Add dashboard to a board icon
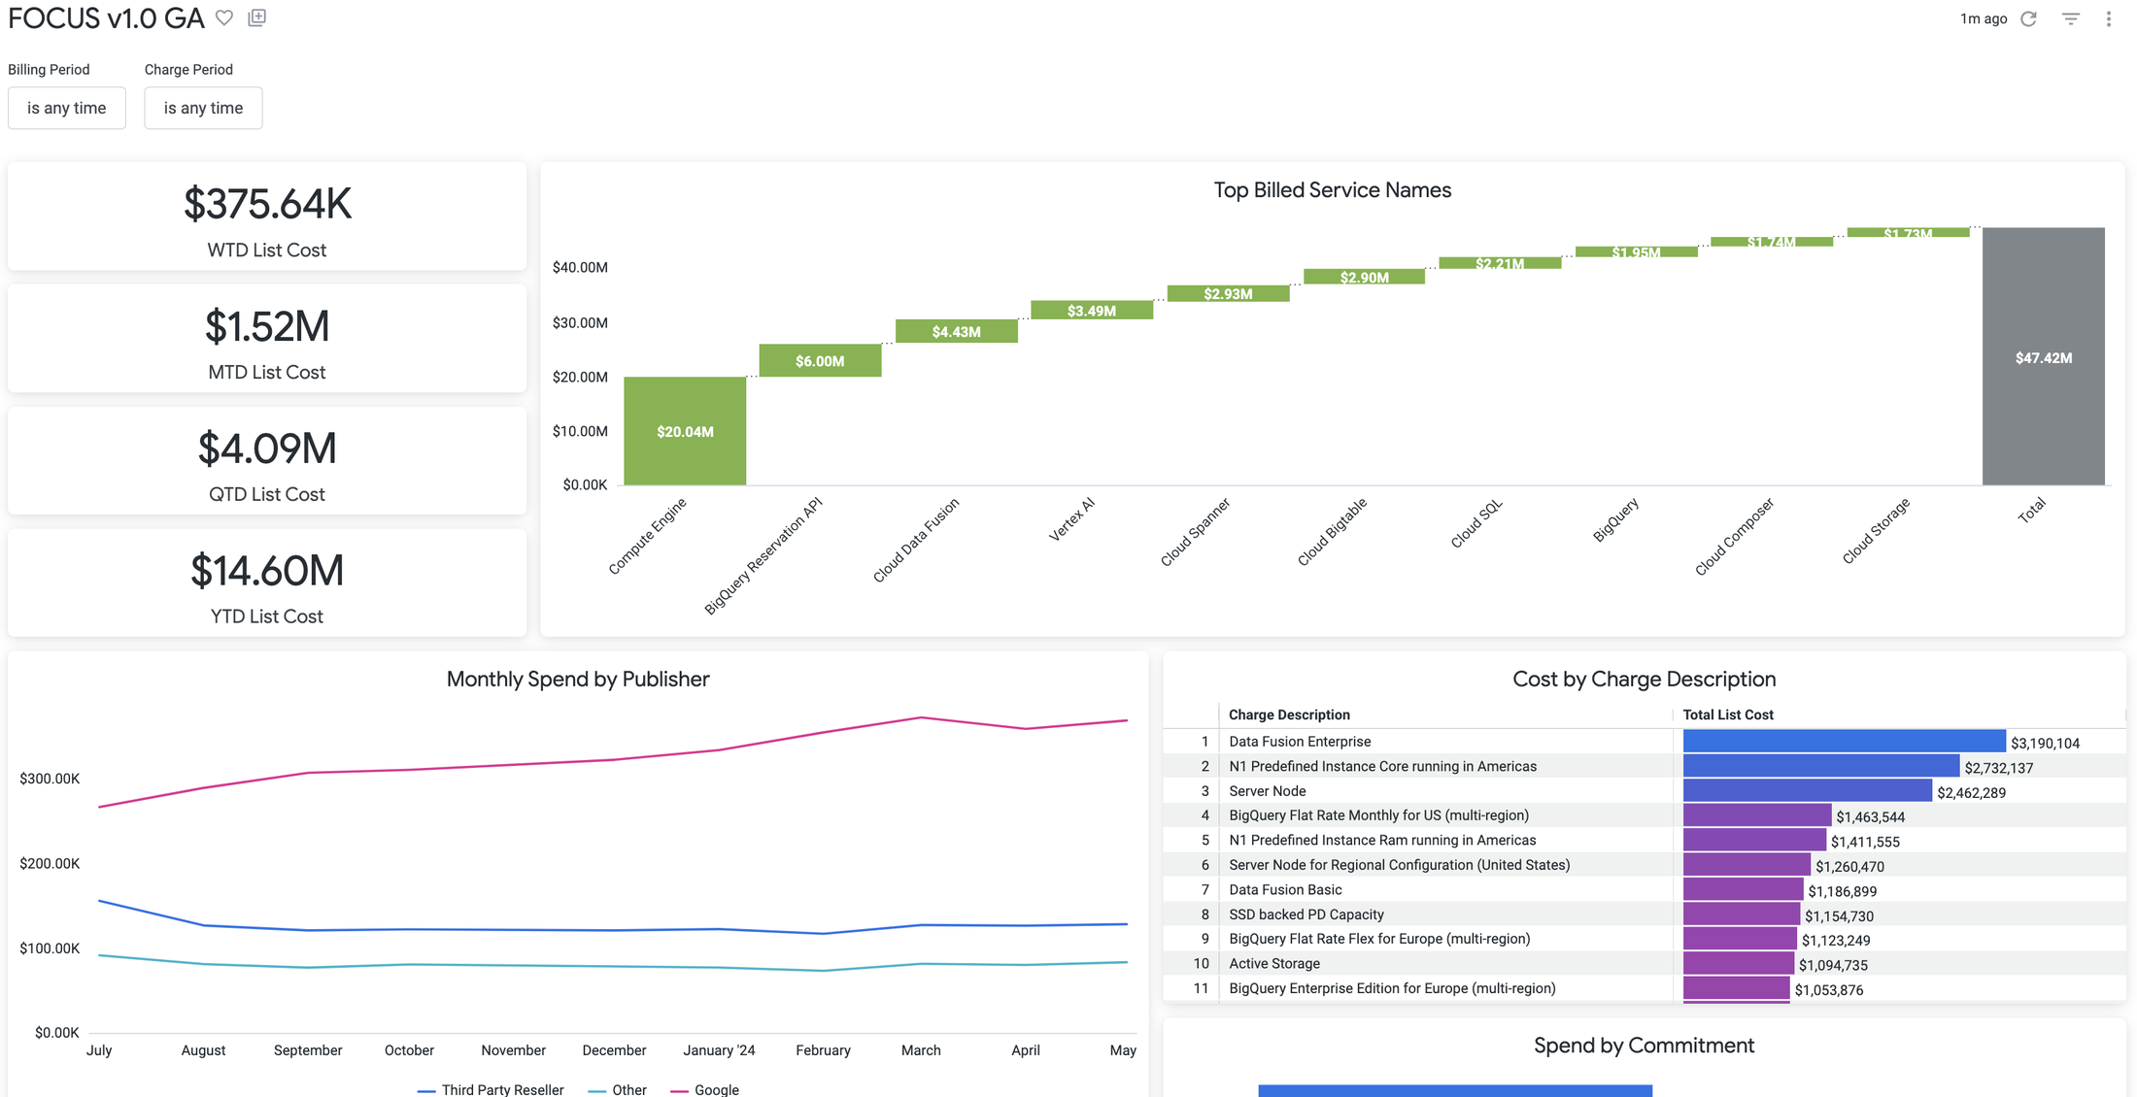The width and height of the screenshot is (2137, 1097). click(x=257, y=17)
